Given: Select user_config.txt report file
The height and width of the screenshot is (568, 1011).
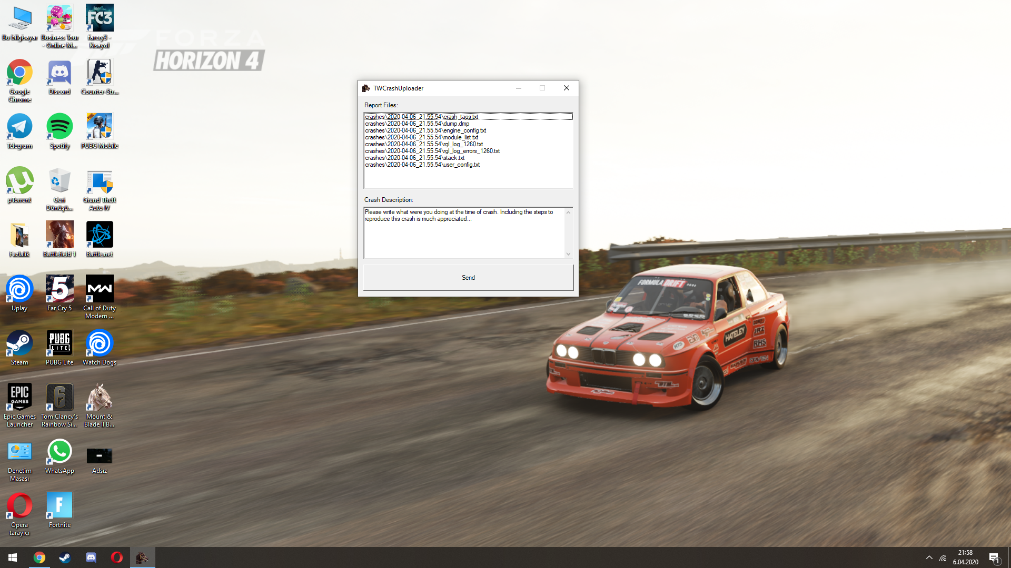Looking at the screenshot, I should coord(468,165).
